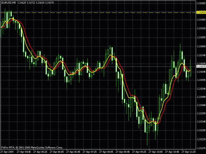Image resolution: width=206 pixels, height=154 pixels.
Task: Click the 27 Apr 11:25 time label
Action: [189, 152]
